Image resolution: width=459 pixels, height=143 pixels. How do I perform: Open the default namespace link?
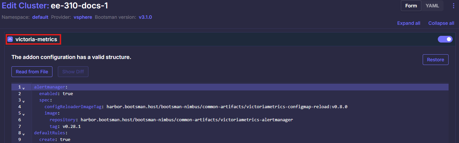[x=40, y=17]
